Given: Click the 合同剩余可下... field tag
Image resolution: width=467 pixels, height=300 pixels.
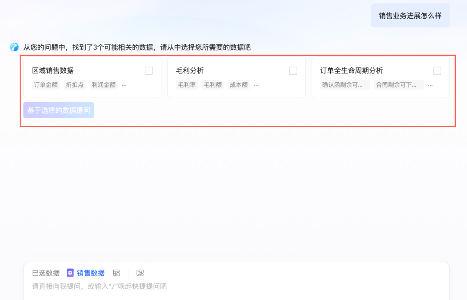Looking at the screenshot, I should 399,85.
